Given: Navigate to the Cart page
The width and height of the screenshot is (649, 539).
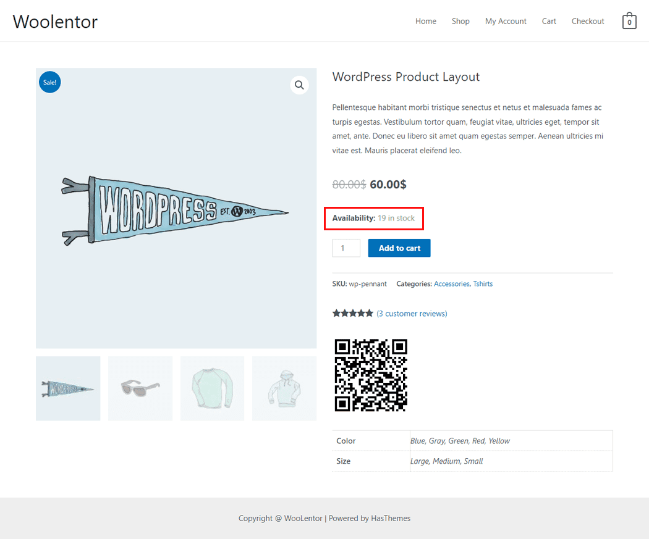Looking at the screenshot, I should [549, 21].
